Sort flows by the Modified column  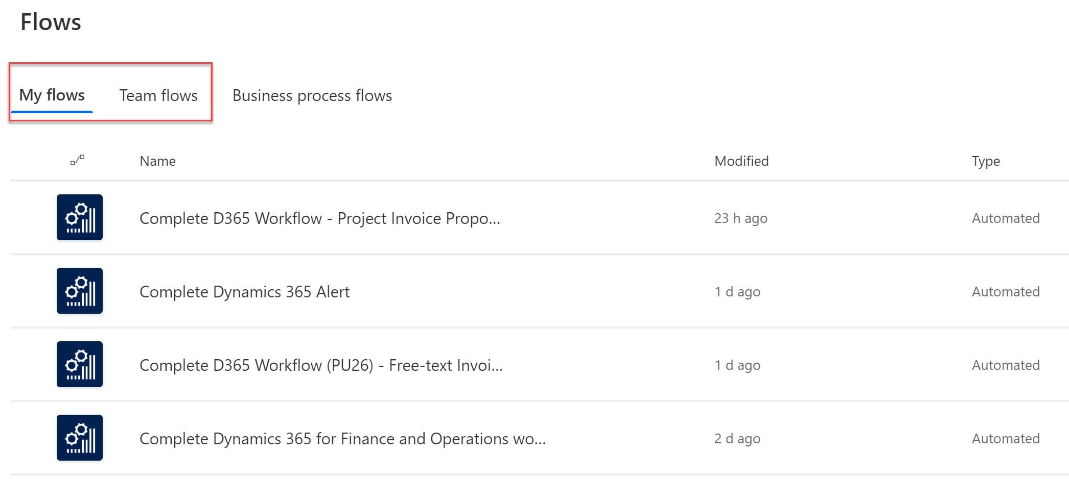pos(741,161)
